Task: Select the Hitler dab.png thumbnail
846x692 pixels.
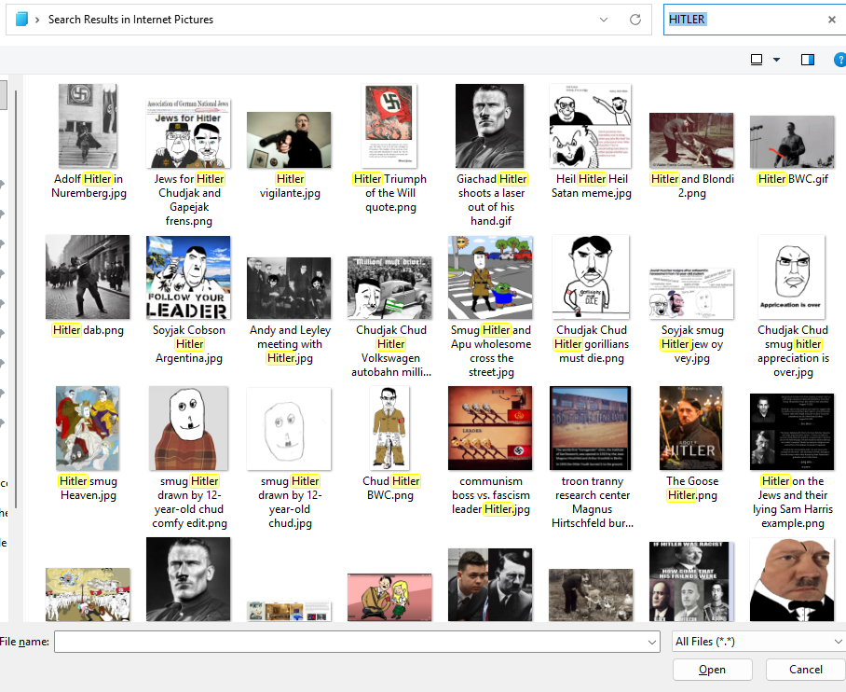Action: click(x=88, y=277)
